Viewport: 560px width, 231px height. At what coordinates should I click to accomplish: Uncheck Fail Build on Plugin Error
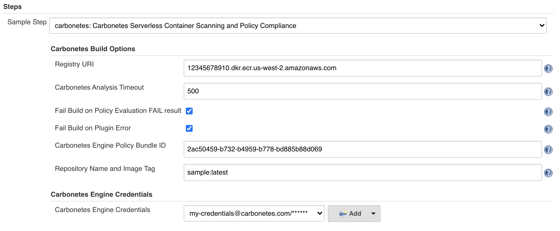point(189,128)
